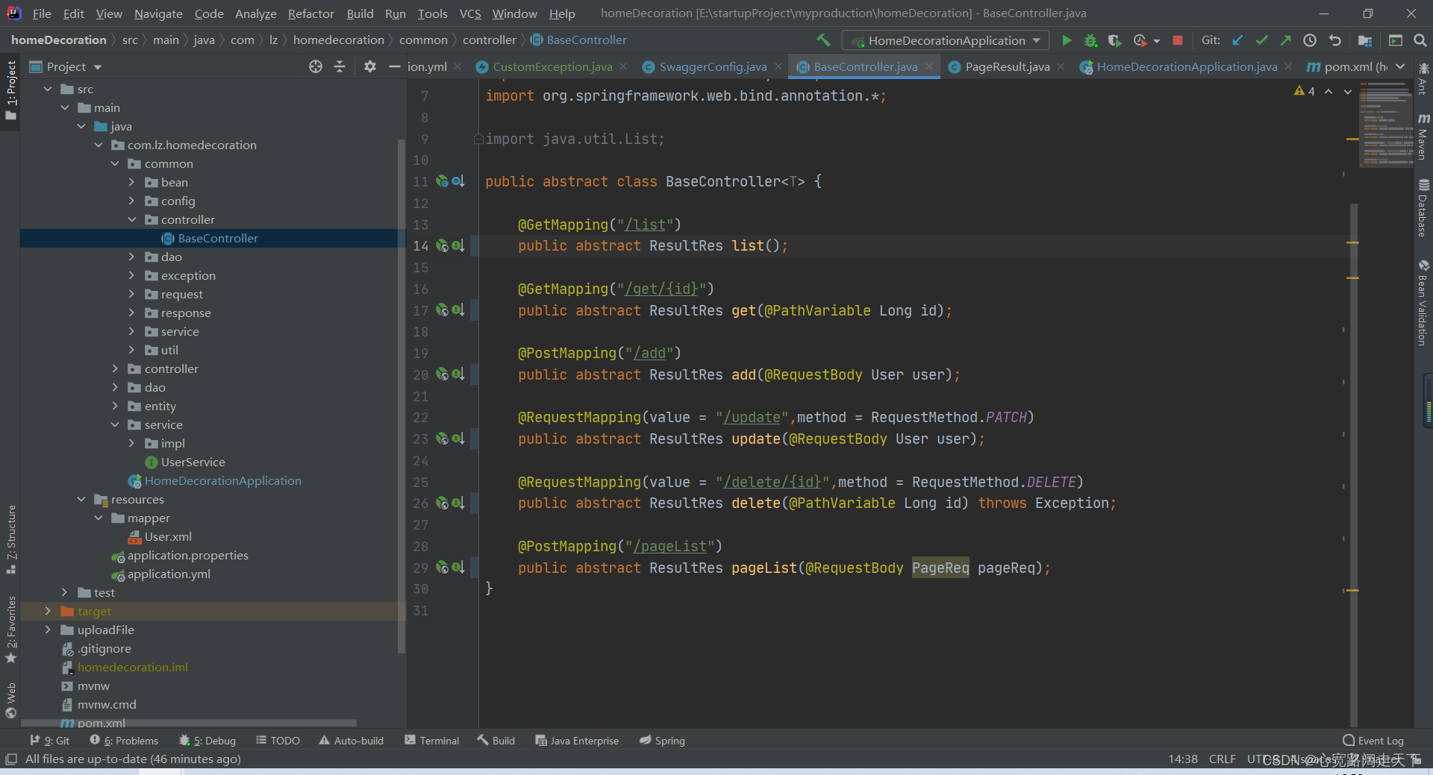Toggle the Favorites tool window button
1433x775 pixels.
click(10, 630)
